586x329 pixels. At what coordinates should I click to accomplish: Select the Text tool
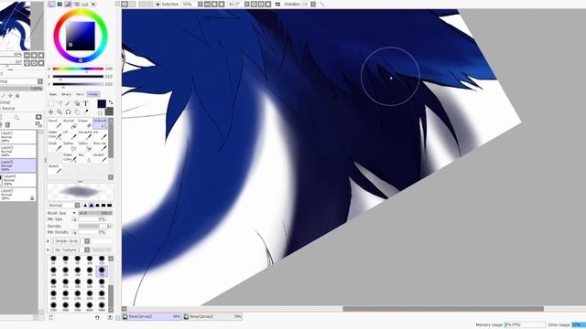point(85,103)
